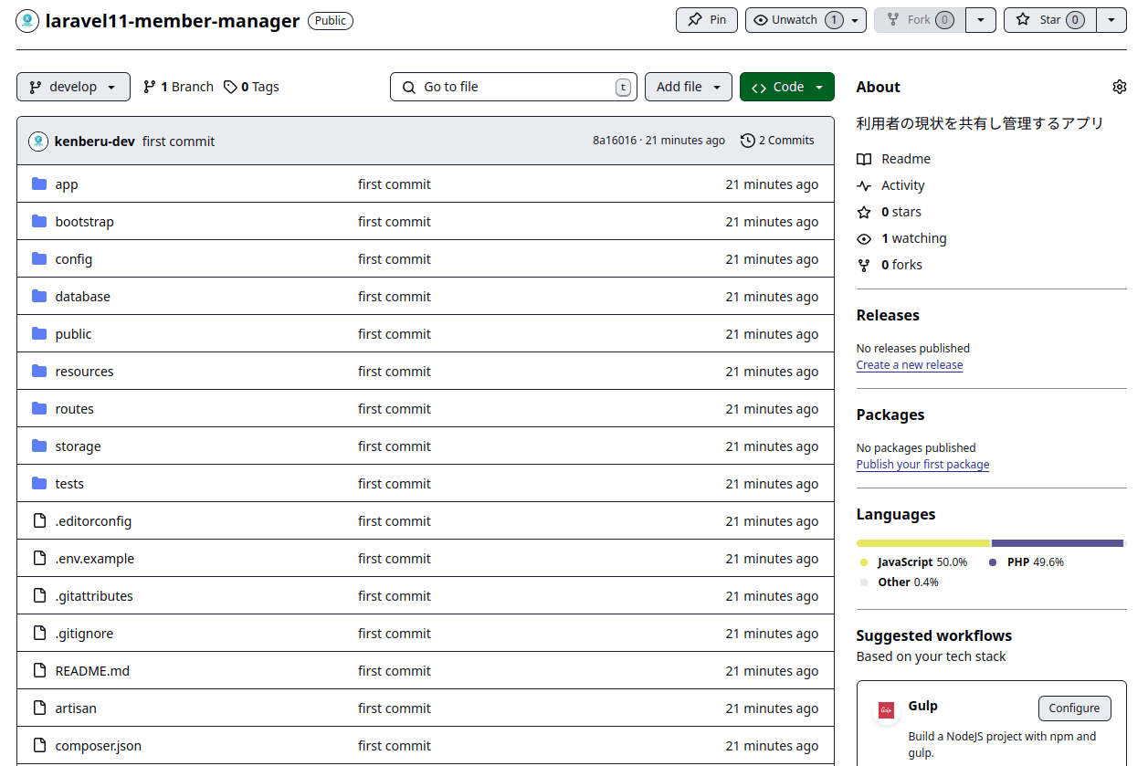
Task: Click the laravel11-member-manager repository title
Action: tap(173, 20)
